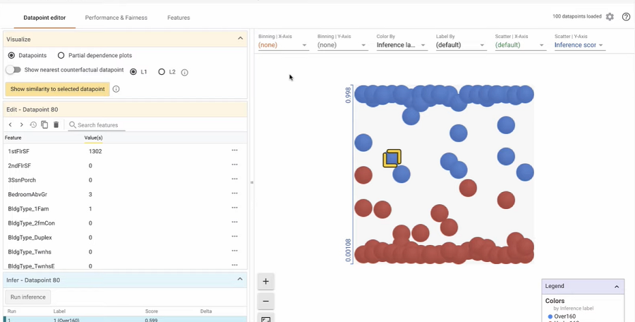Zoom in the scatter plot with plus button
The image size is (635, 322).
click(x=266, y=282)
